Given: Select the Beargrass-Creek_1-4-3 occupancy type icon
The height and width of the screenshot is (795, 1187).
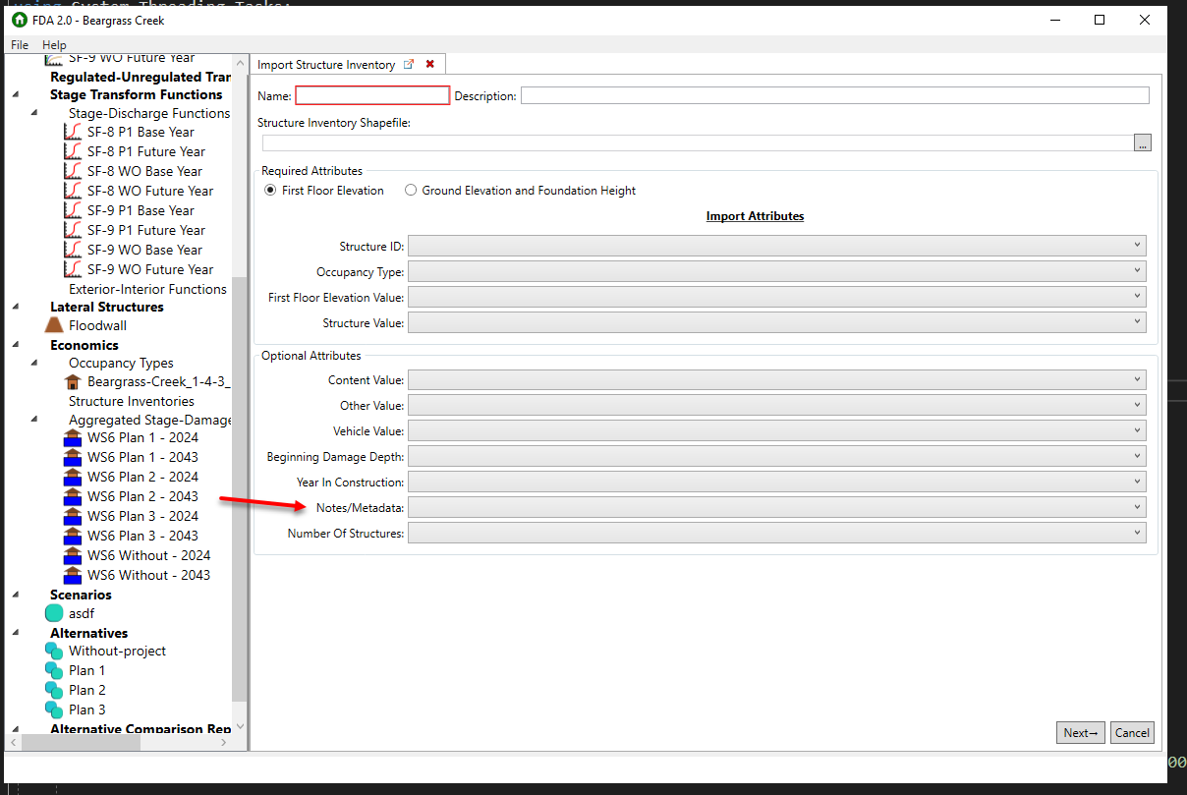Looking at the screenshot, I should pyautogui.click(x=73, y=381).
